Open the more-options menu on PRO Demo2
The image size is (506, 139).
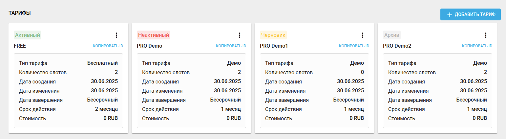486,35
